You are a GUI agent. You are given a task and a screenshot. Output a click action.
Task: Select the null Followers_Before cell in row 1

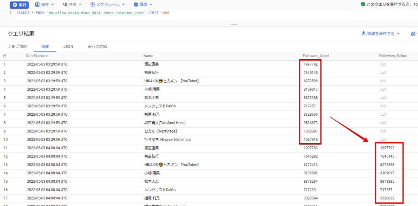pyautogui.click(x=383, y=64)
